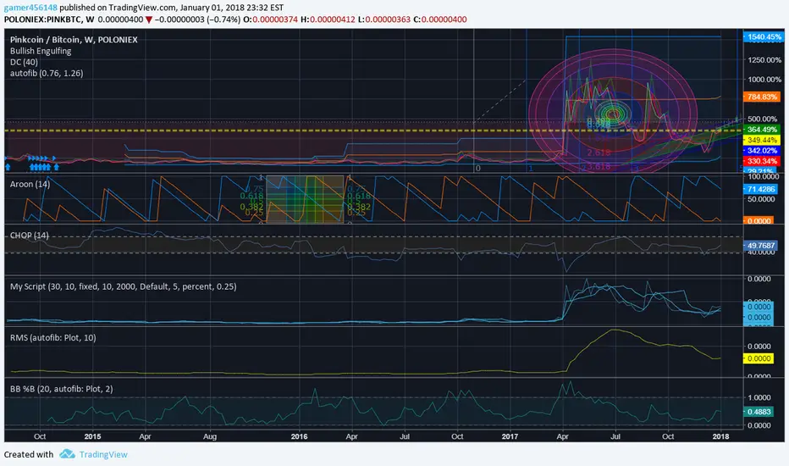Select the BB %B (20, autofib: Plot, 2) label
The height and width of the screenshot is (466, 789).
pyautogui.click(x=62, y=389)
